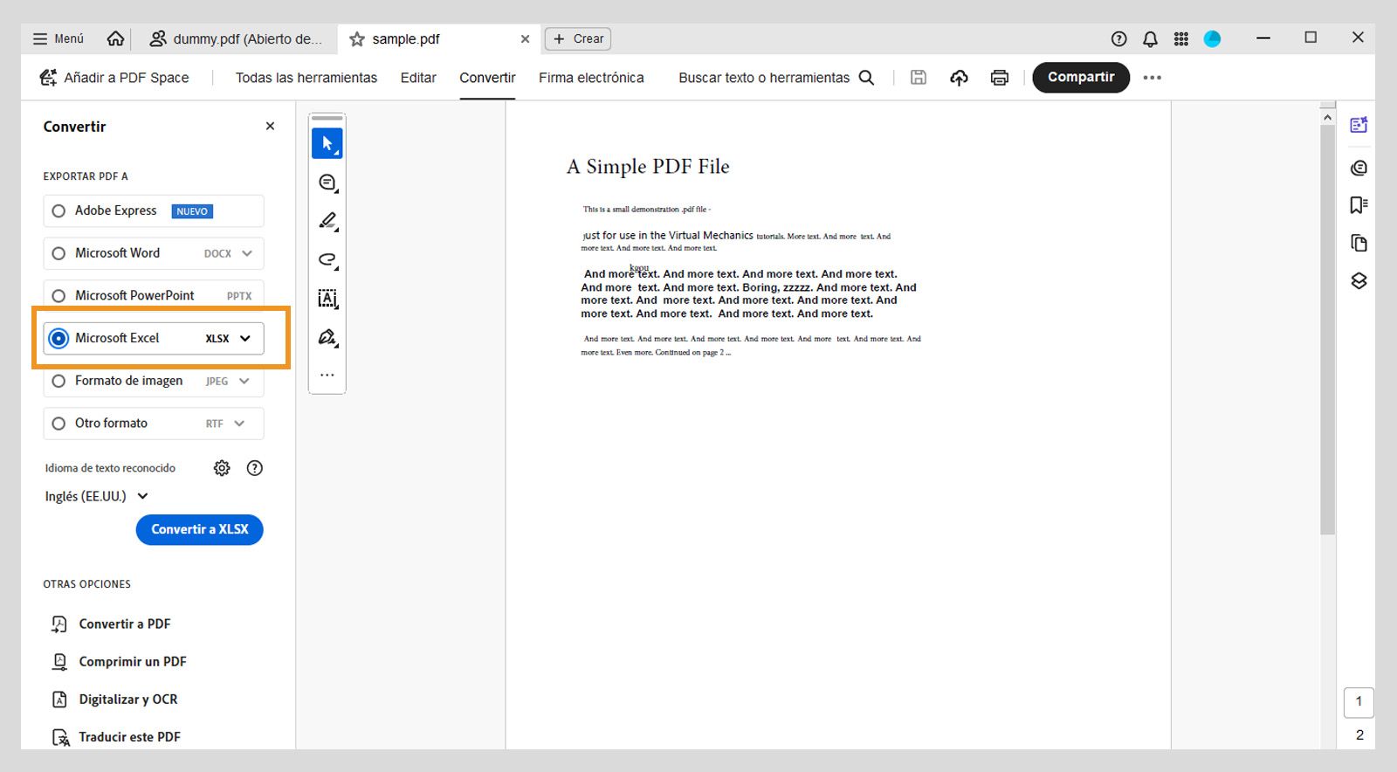
Task: Click Añadir a PDF Space
Action: pyautogui.click(x=114, y=78)
